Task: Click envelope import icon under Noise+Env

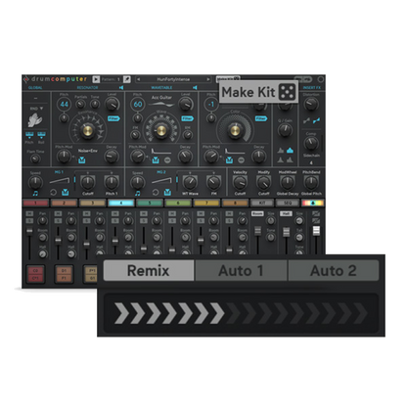Action: coord(81,159)
